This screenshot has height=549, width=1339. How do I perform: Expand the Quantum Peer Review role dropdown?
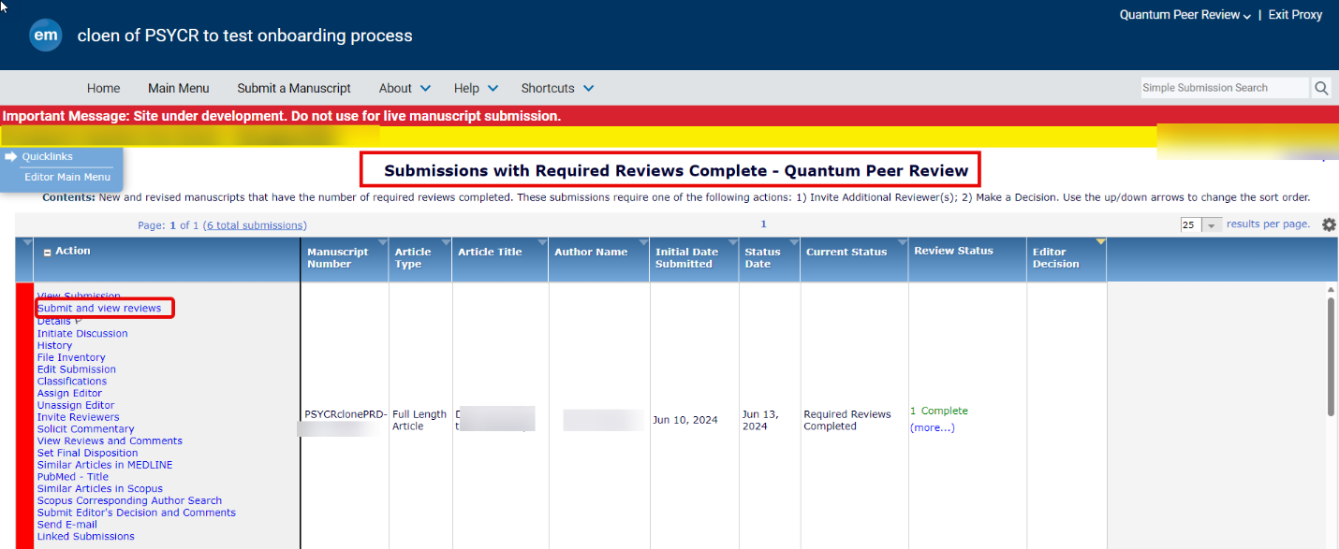[x=1184, y=15]
